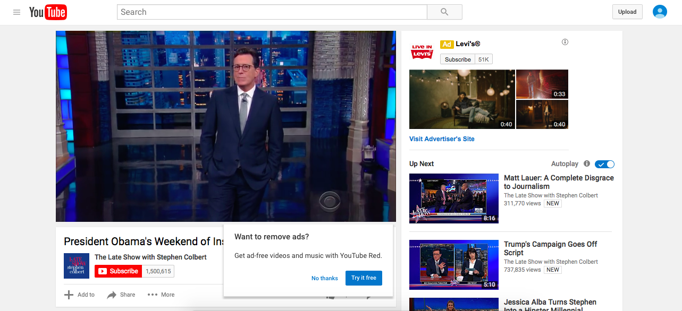The width and height of the screenshot is (682, 311).
Task: Click the ad info circle icon
Action: tap(565, 42)
